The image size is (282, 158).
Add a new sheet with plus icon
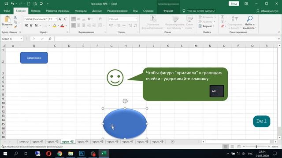click(173, 142)
